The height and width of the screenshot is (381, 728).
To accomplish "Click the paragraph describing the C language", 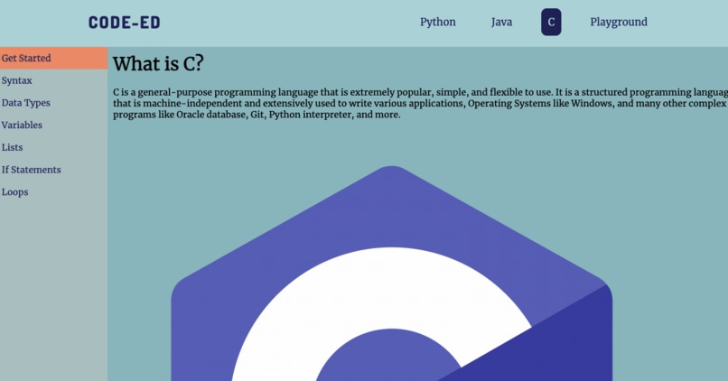I will (420, 103).
